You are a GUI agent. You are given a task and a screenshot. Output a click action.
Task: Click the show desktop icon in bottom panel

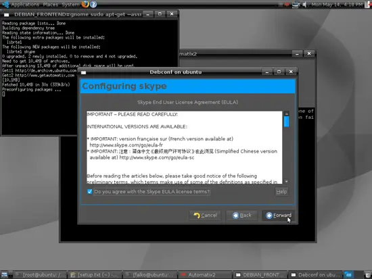pos(5,275)
